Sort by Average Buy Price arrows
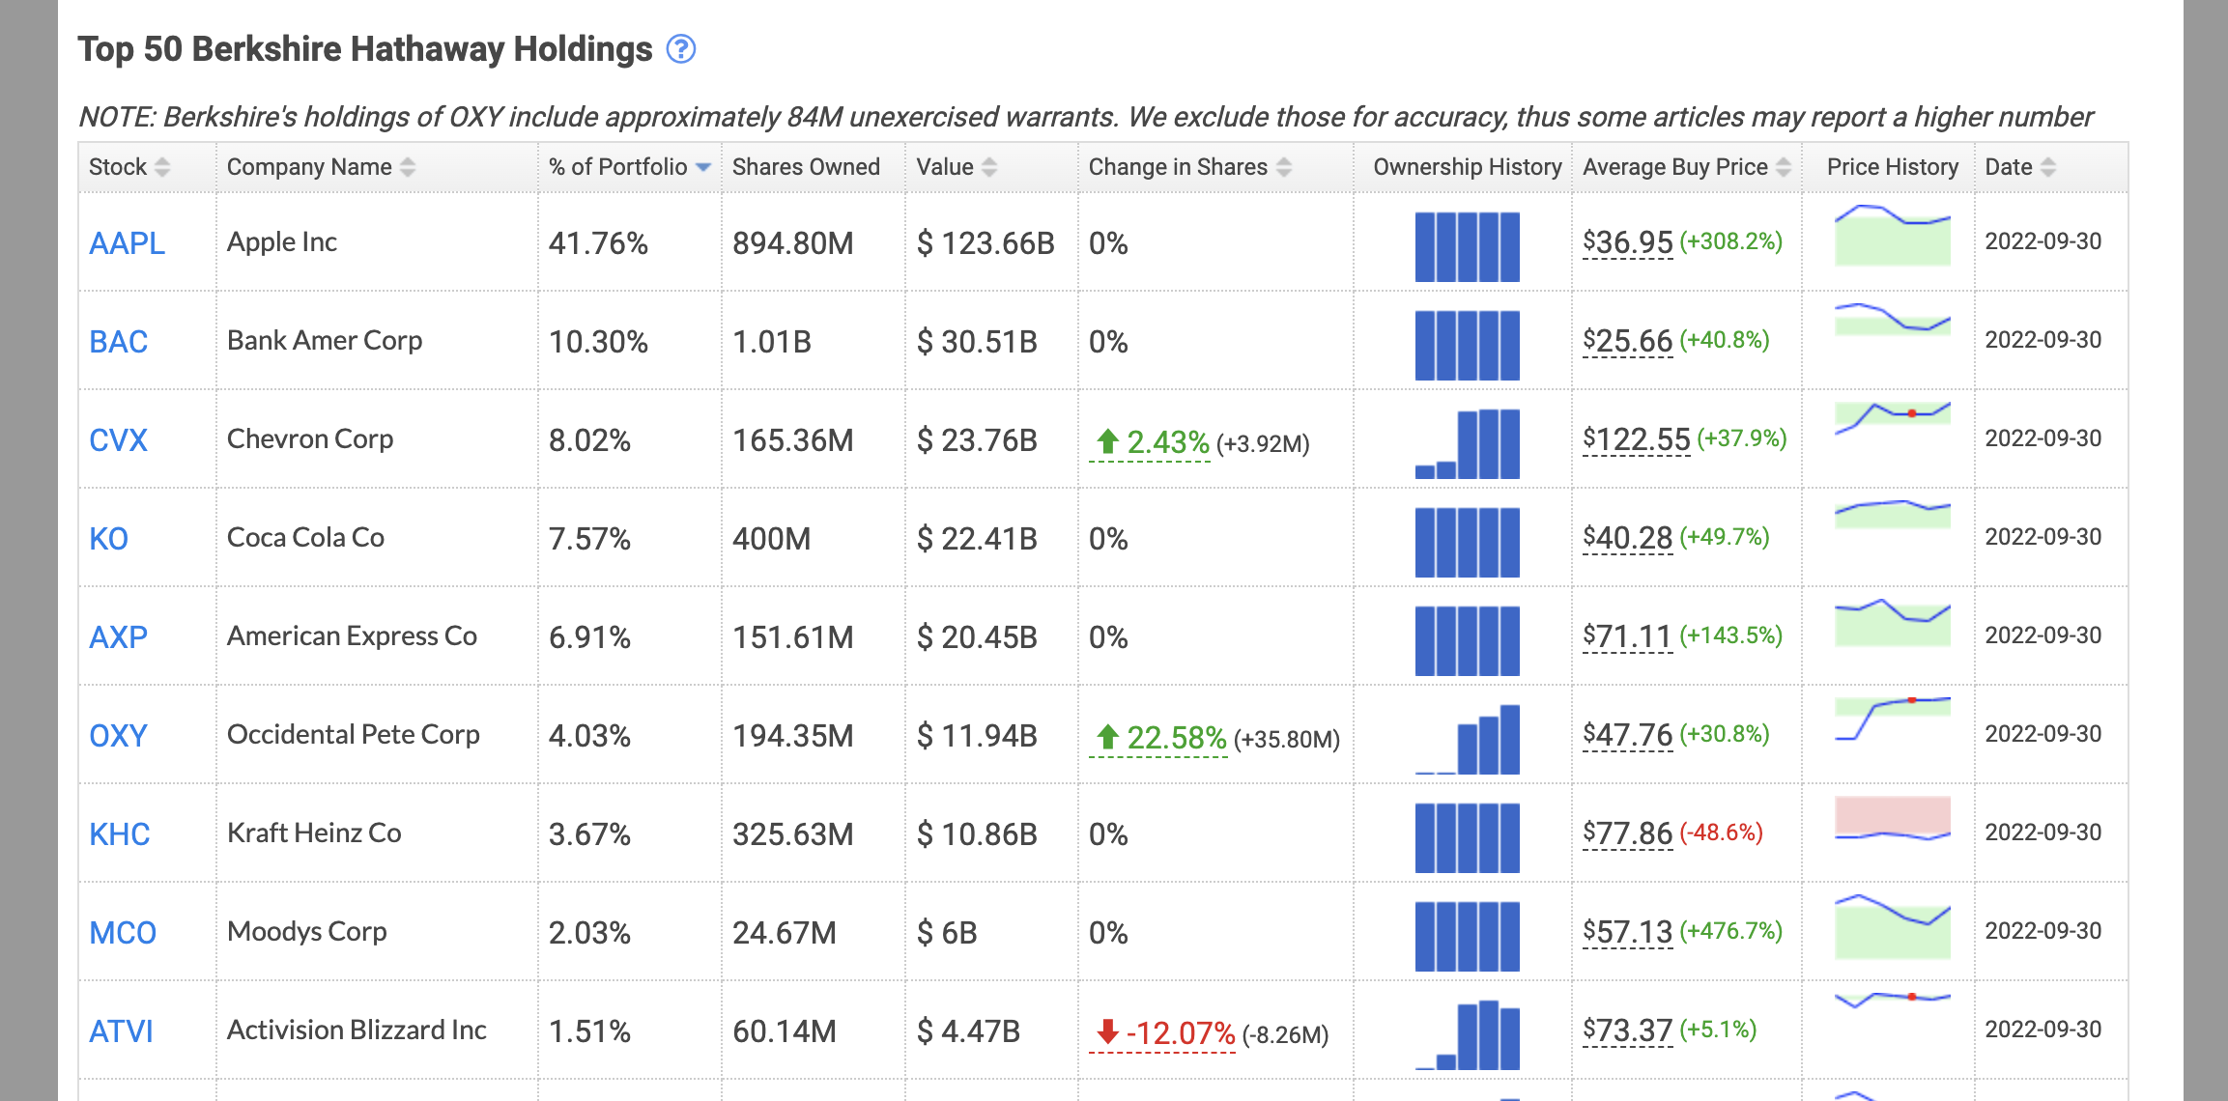The width and height of the screenshot is (2228, 1101). click(x=1784, y=167)
